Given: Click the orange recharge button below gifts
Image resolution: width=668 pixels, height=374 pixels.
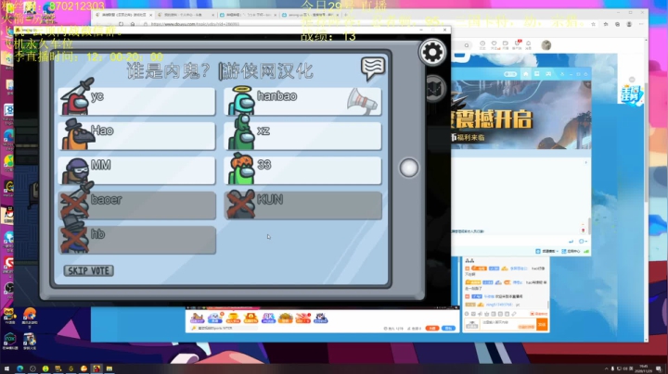Looking at the screenshot, I should (x=431, y=328).
